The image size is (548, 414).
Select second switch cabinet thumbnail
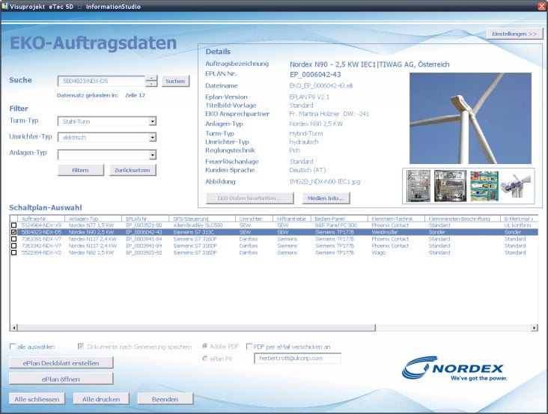pyautogui.click(x=450, y=186)
